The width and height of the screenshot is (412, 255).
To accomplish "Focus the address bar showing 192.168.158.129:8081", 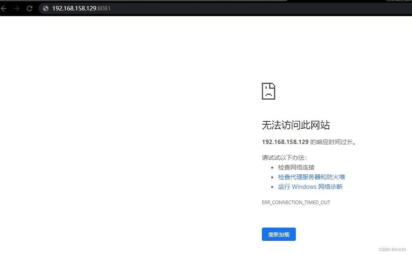I will click(226, 8).
